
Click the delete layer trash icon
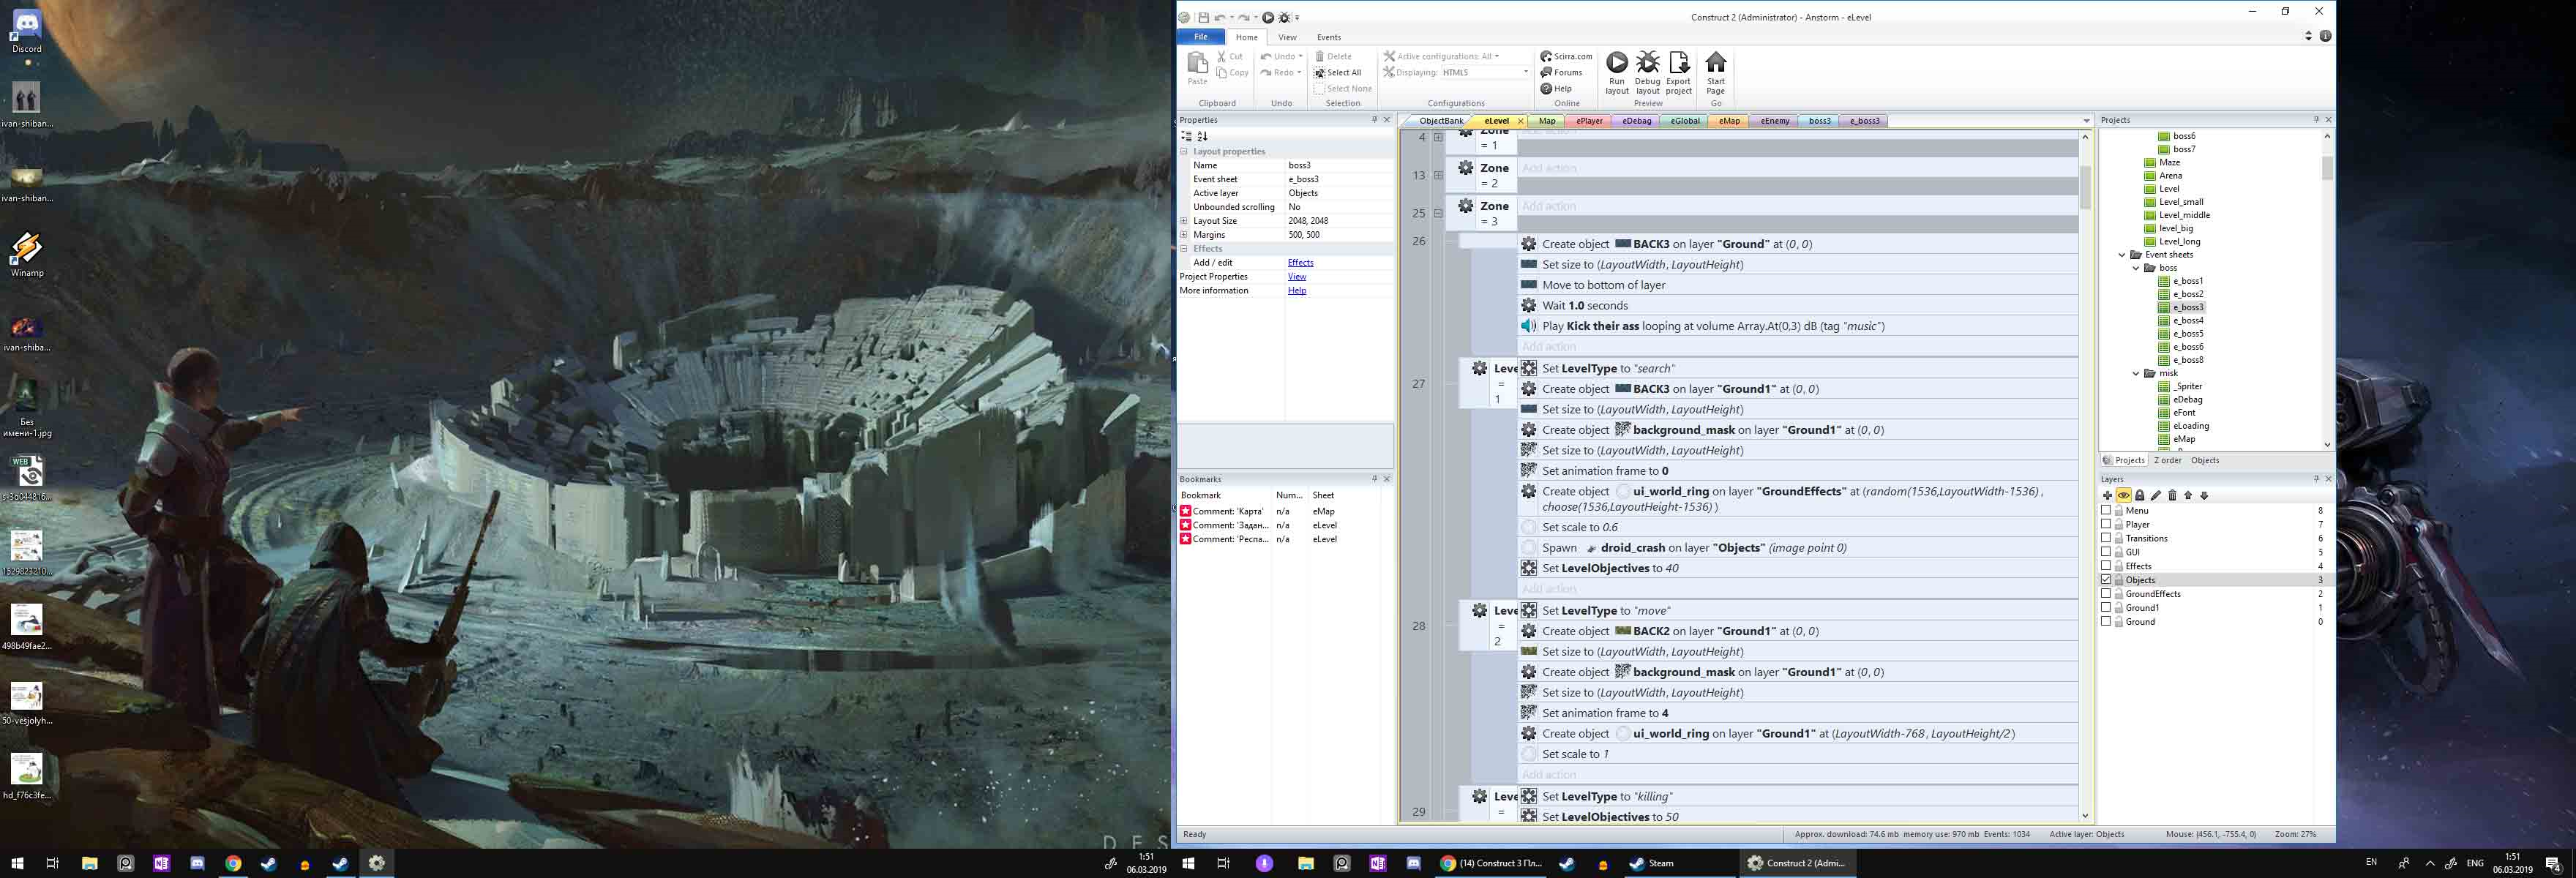click(x=2172, y=495)
